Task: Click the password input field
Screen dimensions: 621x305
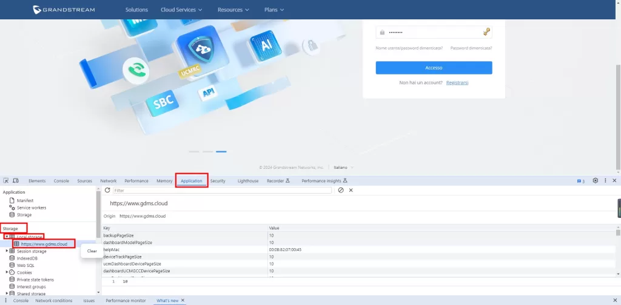Action: click(x=434, y=32)
